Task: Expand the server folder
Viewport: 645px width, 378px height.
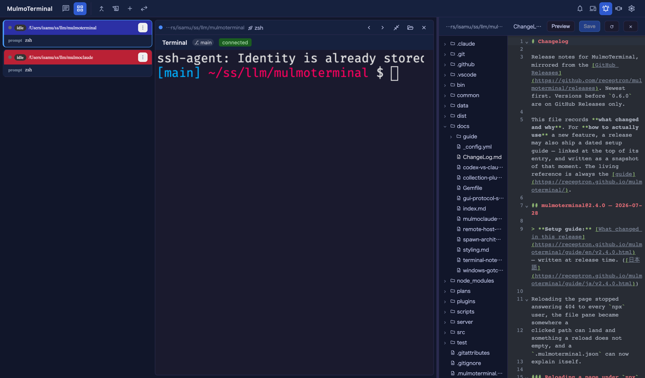Action: (x=473, y=322)
